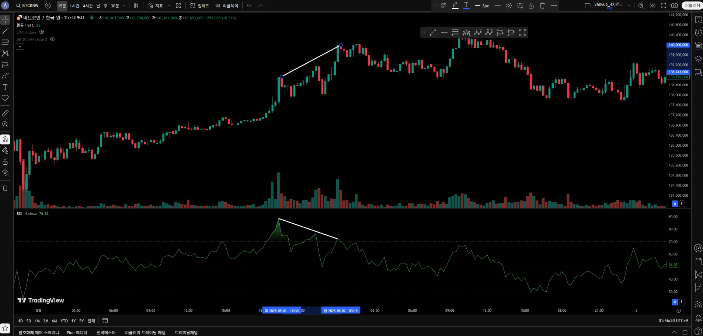Open the drawing templates icon in floating toolbar

tap(444, 6)
